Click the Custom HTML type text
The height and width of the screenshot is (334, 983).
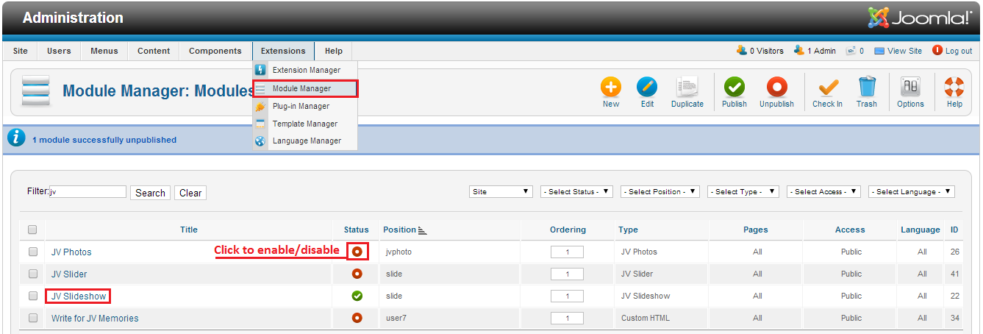click(x=646, y=318)
